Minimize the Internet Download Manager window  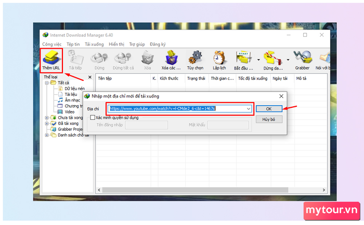(289, 35)
